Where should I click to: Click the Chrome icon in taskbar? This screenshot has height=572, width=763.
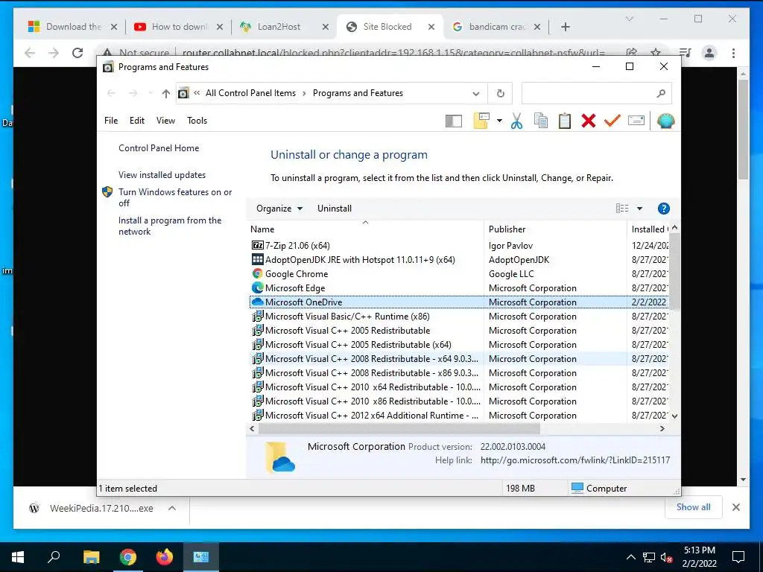tap(128, 557)
